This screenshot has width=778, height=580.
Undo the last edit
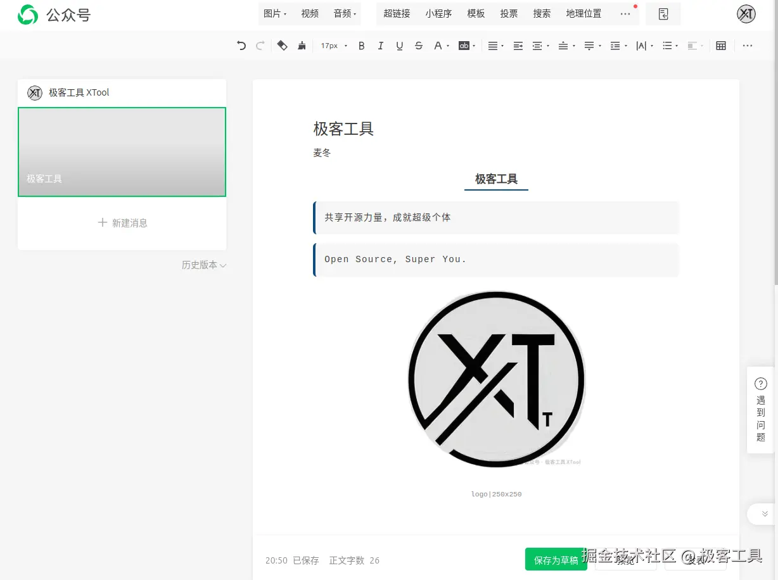[x=241, y=45]
